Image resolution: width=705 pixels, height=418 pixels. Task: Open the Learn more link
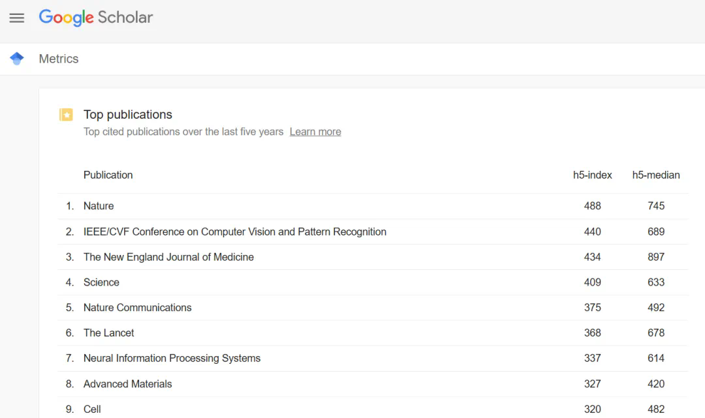tap(315, 132)
